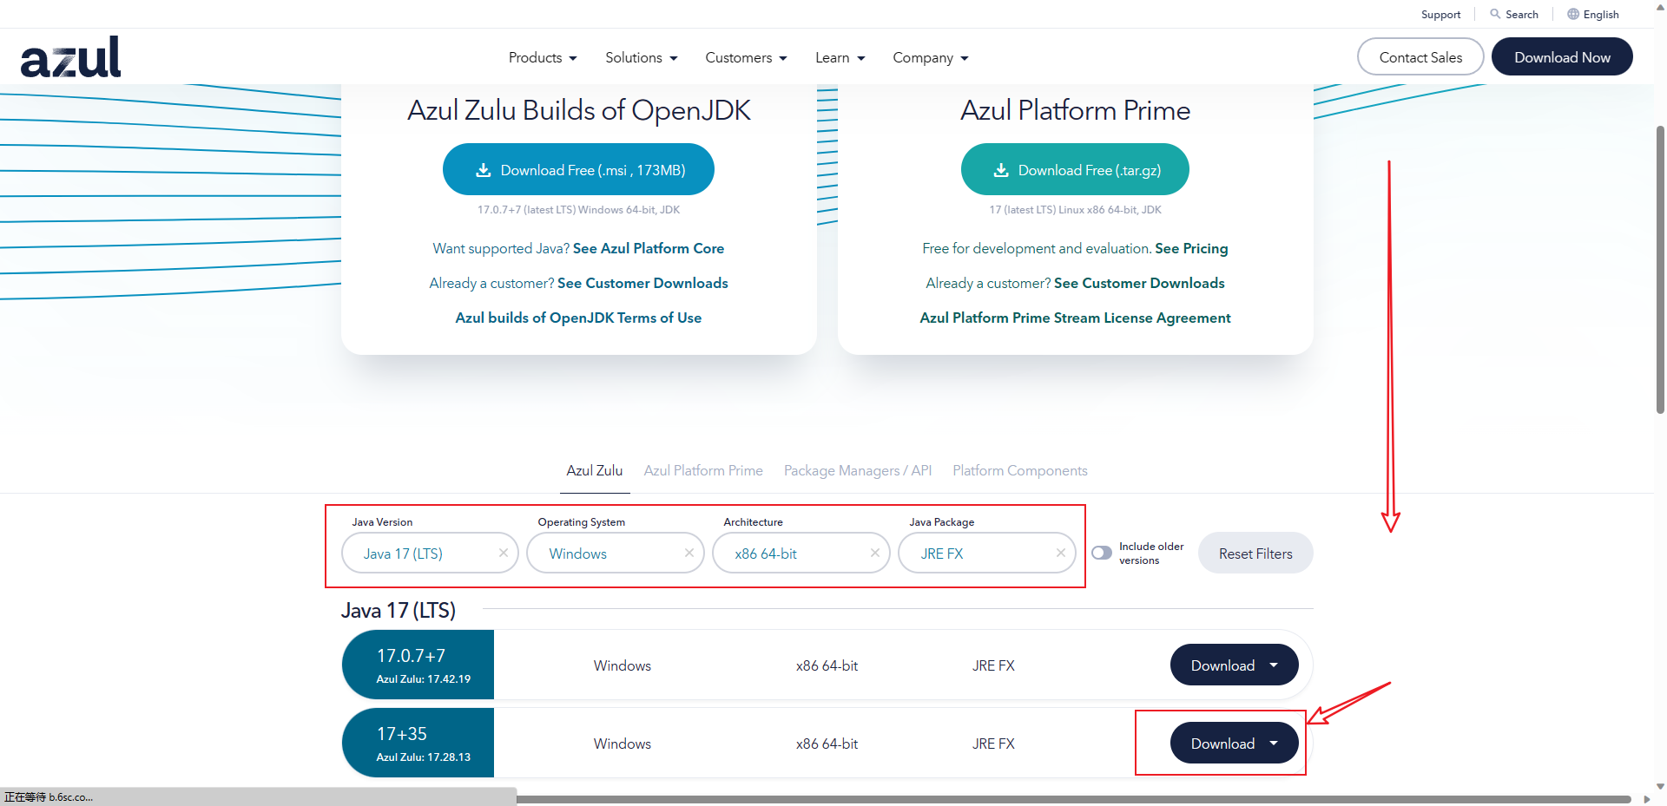Open the Company menu

coord(931,57)
